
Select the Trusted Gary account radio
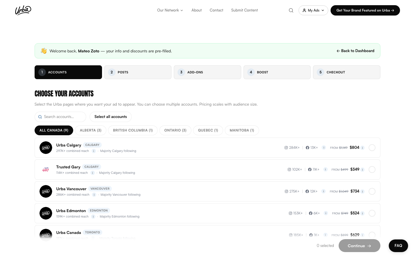coord(372,170)
